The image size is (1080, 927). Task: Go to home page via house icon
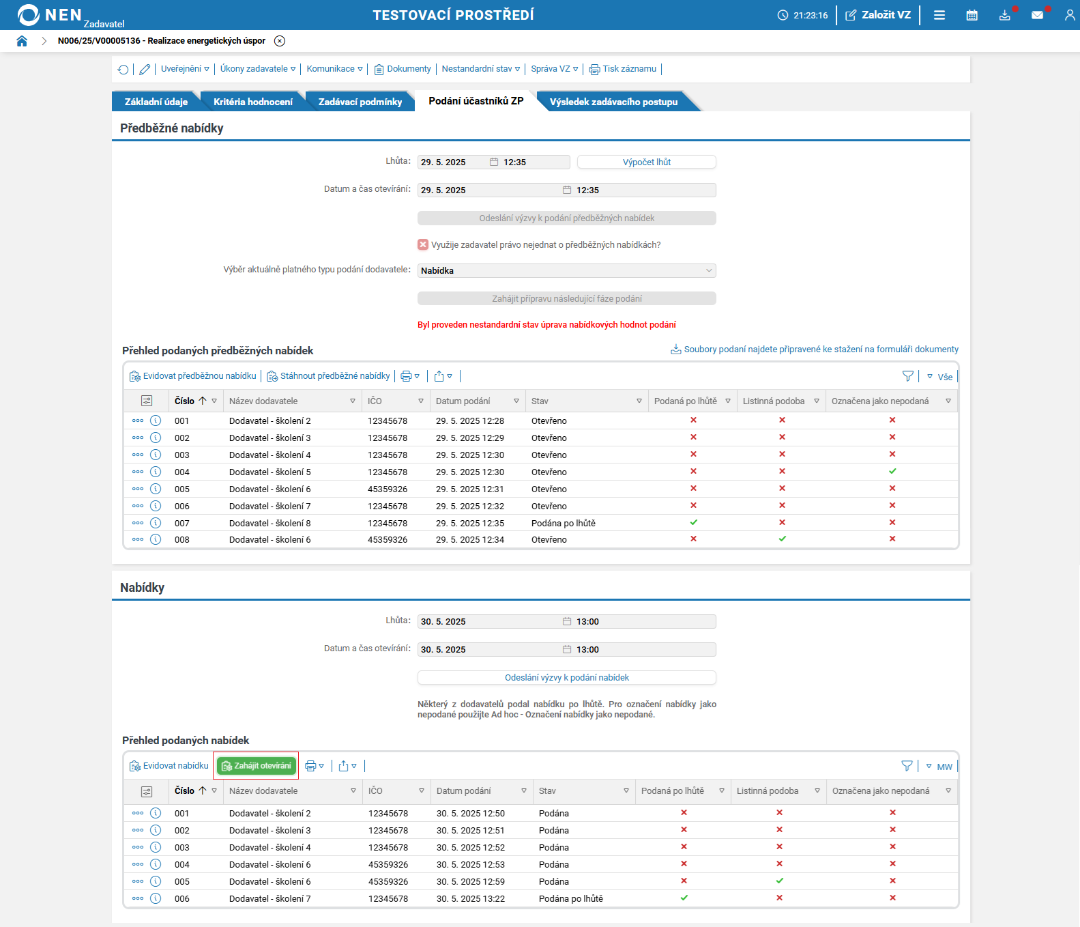coord(22,41)
